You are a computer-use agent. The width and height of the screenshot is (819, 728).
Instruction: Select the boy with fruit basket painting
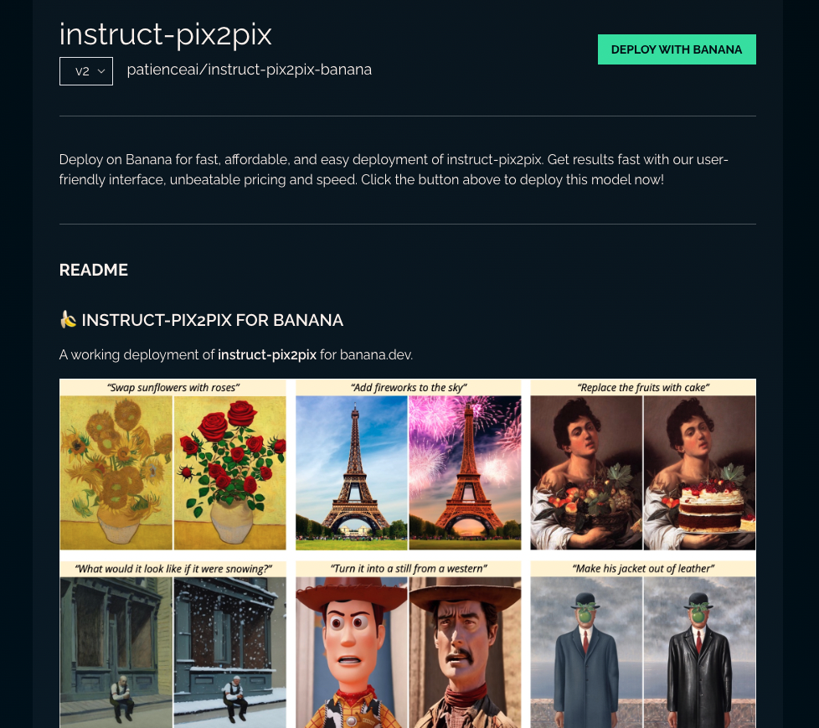(x=586, y=472)
